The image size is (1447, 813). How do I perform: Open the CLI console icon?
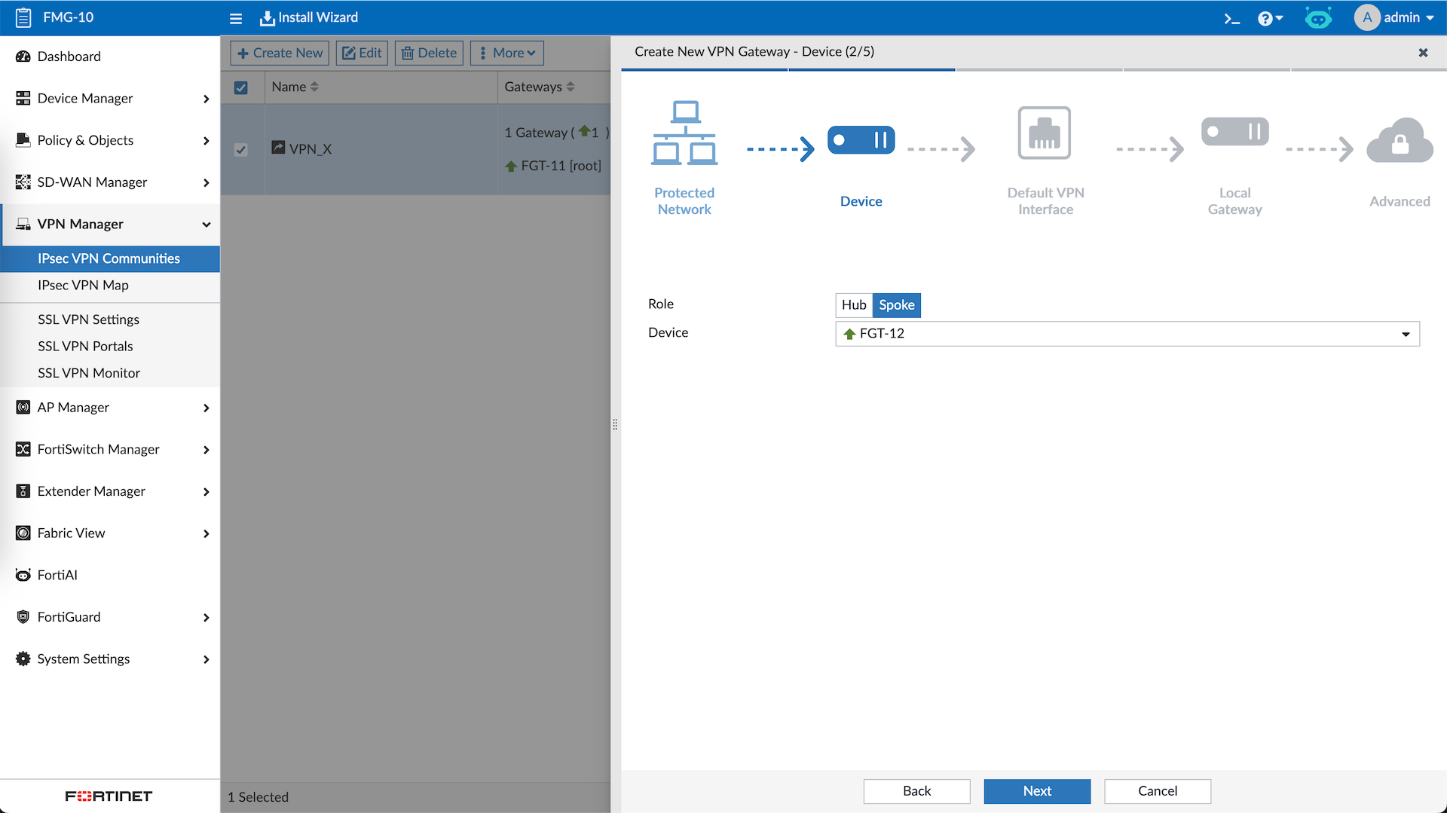pos(1231,18)
